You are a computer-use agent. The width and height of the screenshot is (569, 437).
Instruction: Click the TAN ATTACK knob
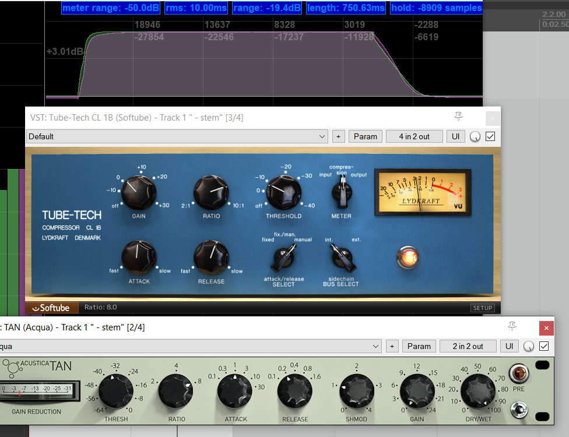pyautogui.click(x=235, y=392)
